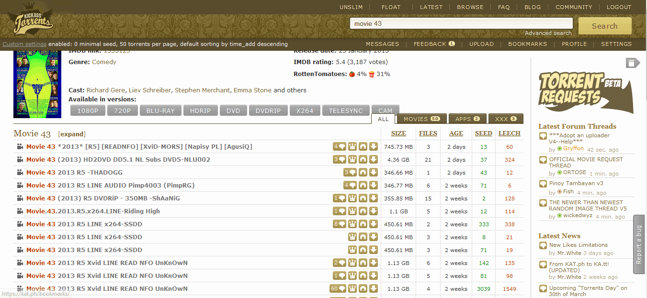Screen dimensions: 647x298
Task: Switch to the APPS results tab
Action: pyautogui.click(x=467, y=119)
